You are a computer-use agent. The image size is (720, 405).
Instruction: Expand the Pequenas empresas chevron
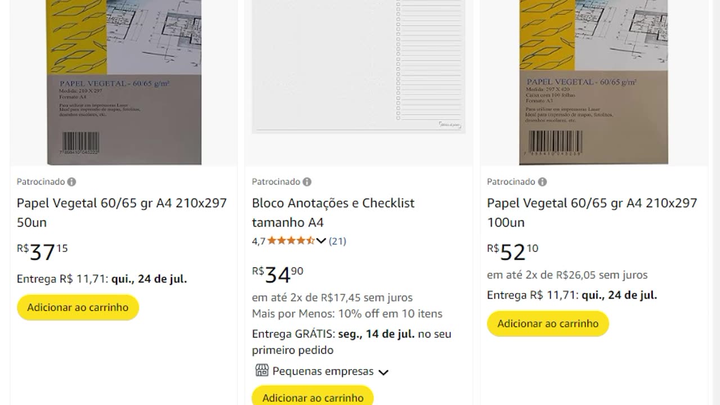pyautogui.click(x=384, y=372)
